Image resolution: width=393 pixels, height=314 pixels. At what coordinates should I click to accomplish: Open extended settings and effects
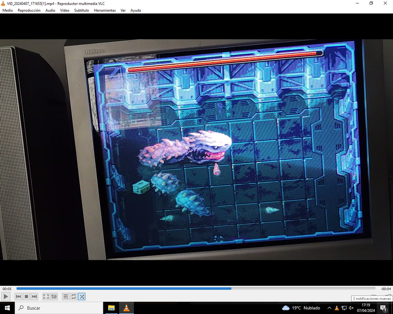tap(54, 297)
